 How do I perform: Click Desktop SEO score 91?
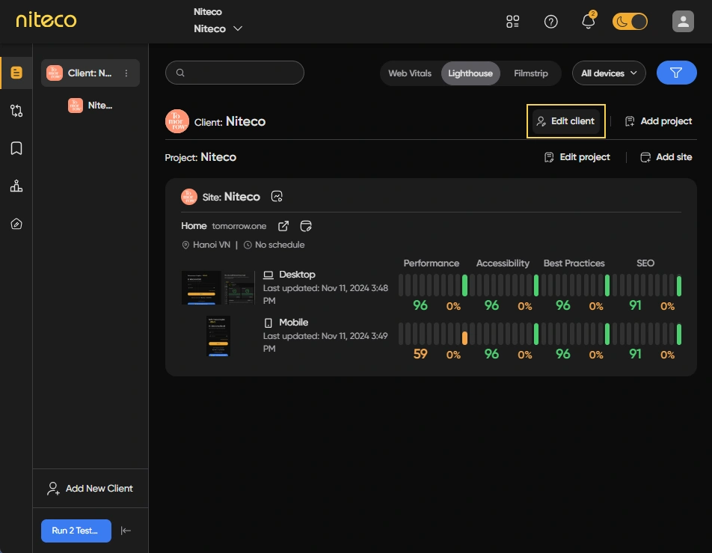(635, 305)
